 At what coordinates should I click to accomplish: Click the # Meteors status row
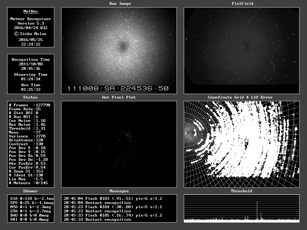click(x=28, y=183)
